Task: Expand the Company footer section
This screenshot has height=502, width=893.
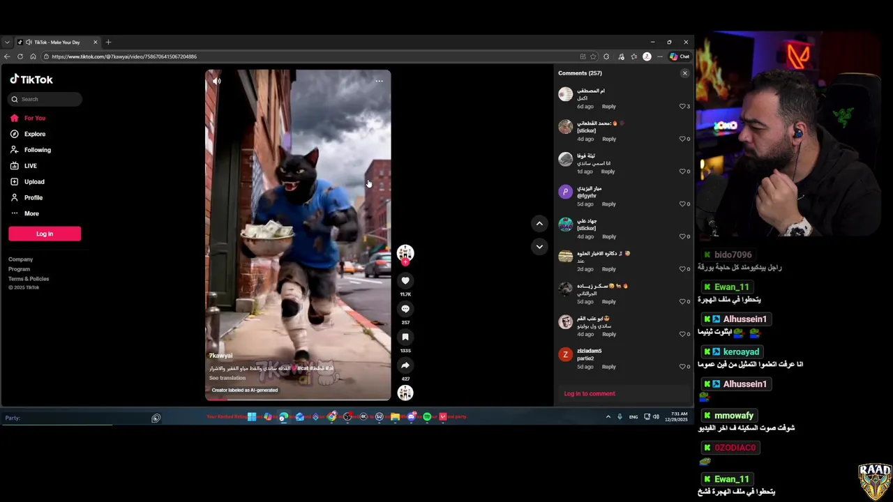Action: (21, 259)
